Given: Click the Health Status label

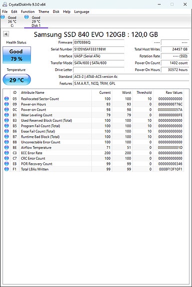Looking at the screenshot, I should [x=16, y=42].
